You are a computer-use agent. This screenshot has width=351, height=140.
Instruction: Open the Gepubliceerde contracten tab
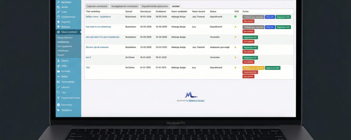pos(155,6)
